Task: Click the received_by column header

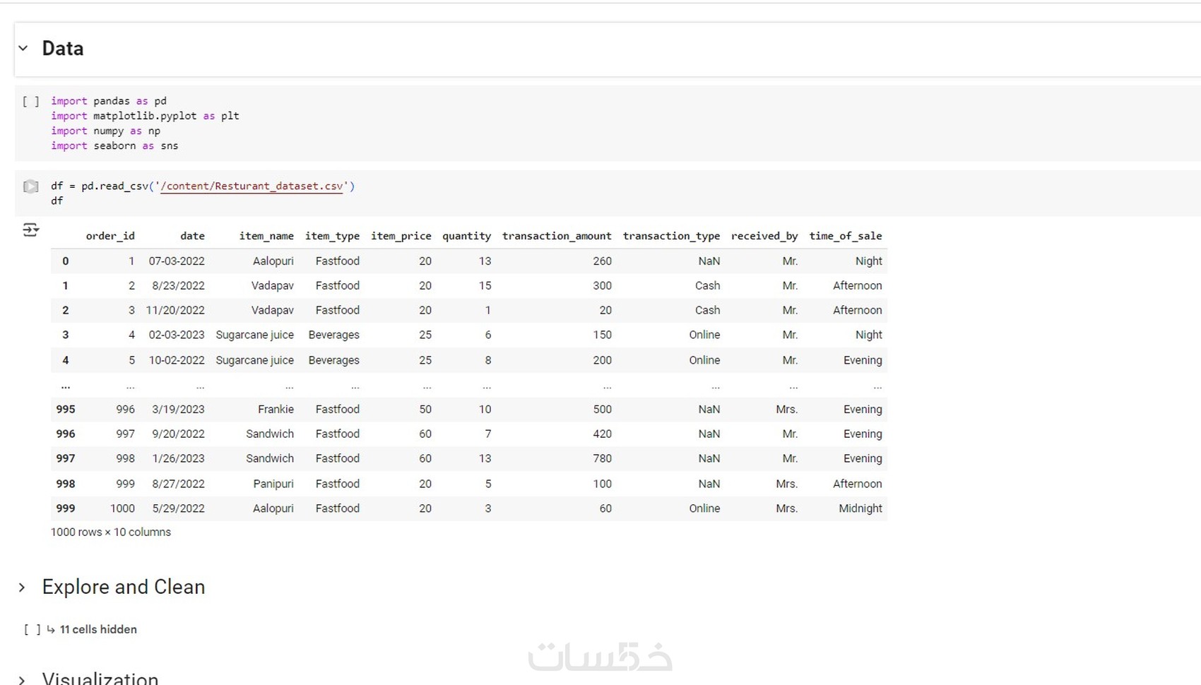Action: click(764, 236)
